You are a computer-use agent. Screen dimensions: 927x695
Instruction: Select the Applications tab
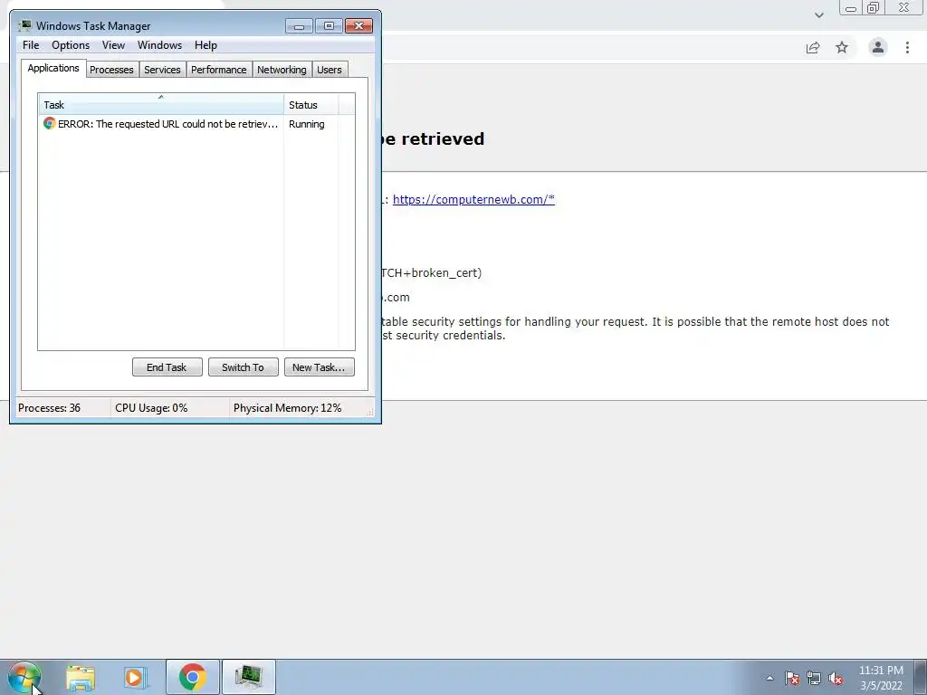tap(53, 68)
